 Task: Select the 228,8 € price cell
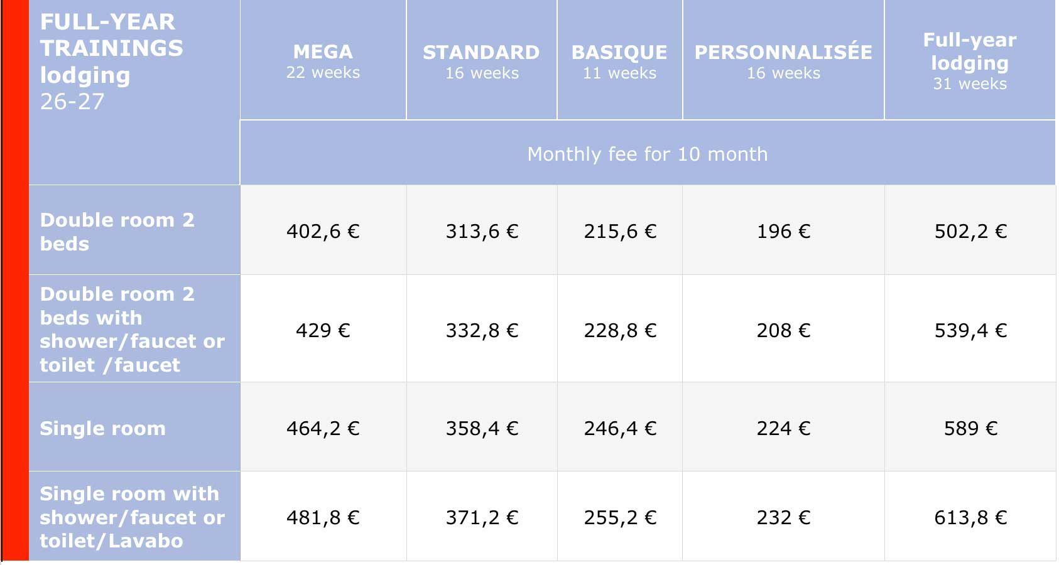click(x=620, y=330)
